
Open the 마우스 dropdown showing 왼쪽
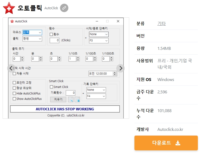(x=32, y=32)
